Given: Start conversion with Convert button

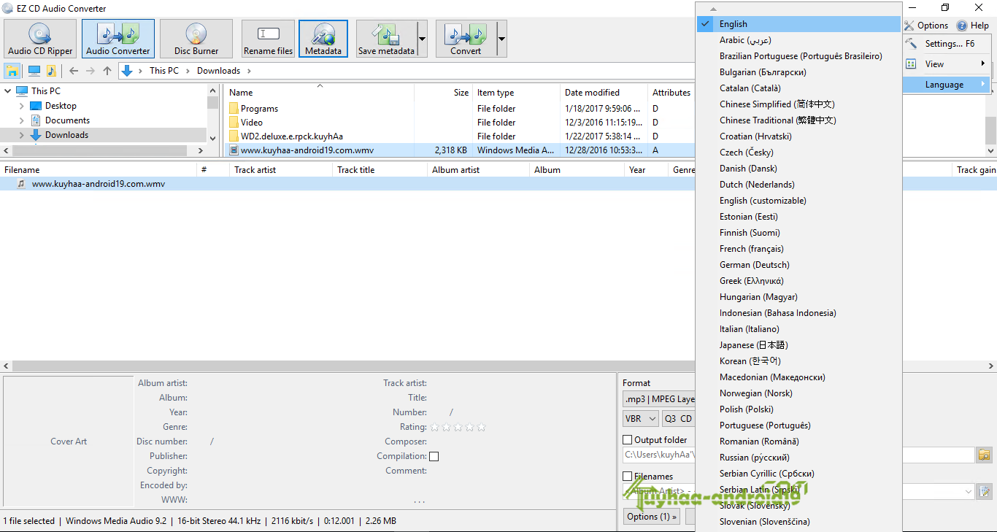Looking at the screenshot, I should pyautogui.click(x=466, y=39).
